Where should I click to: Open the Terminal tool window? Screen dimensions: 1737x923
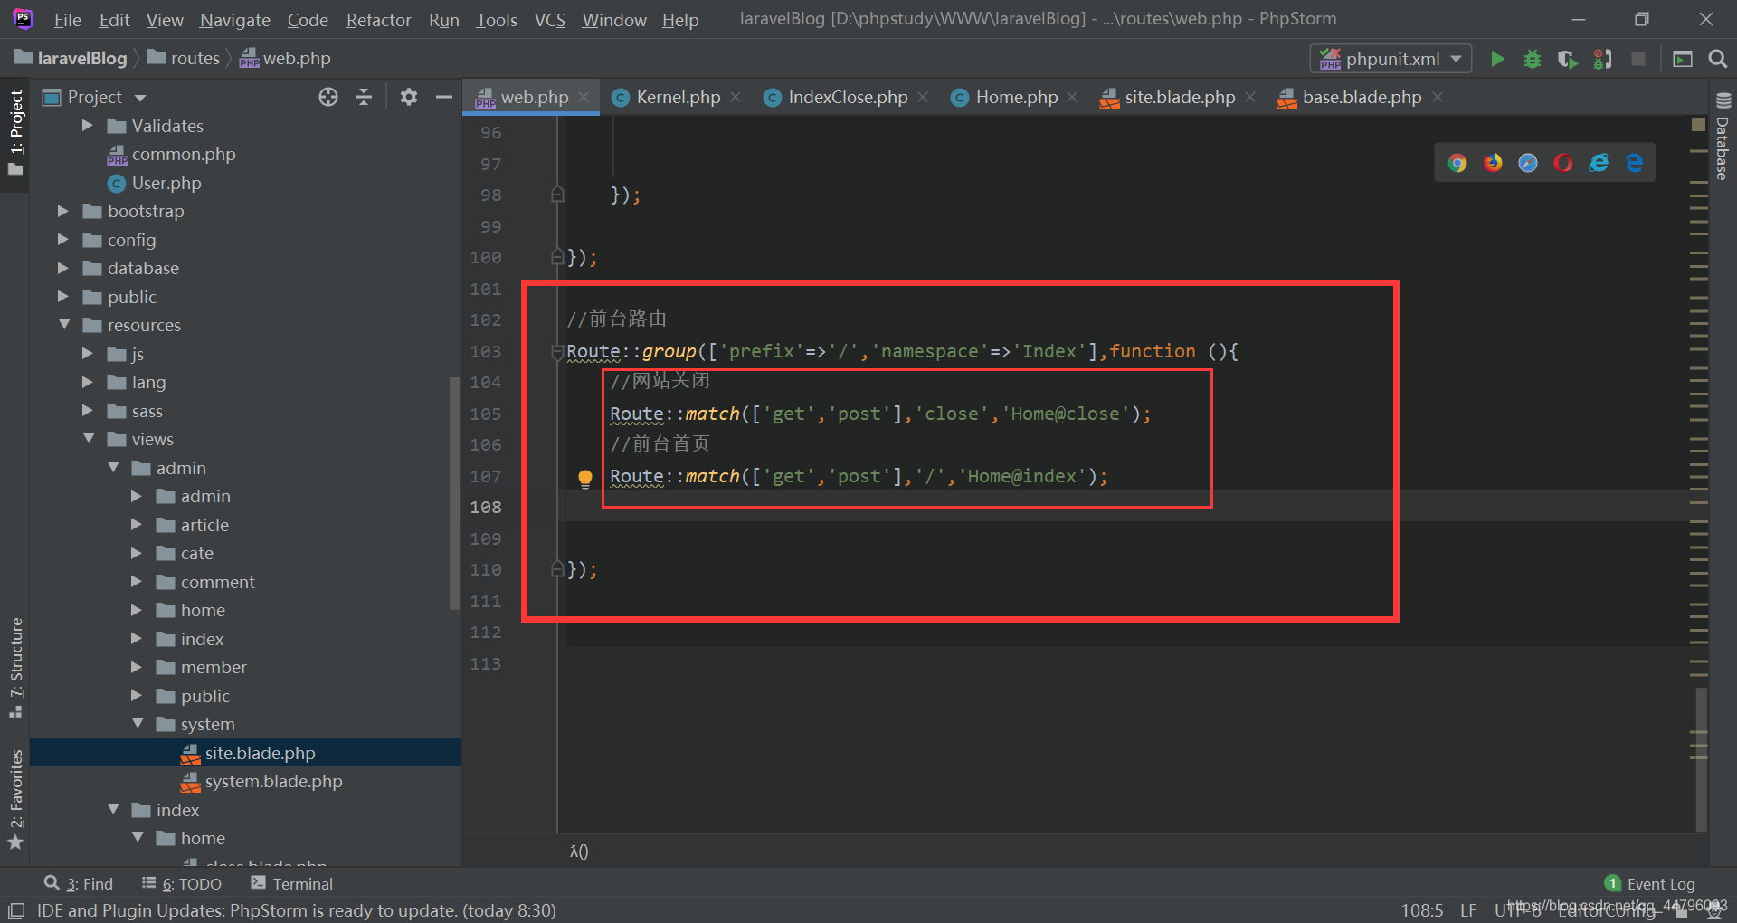[x=292, y=884]
